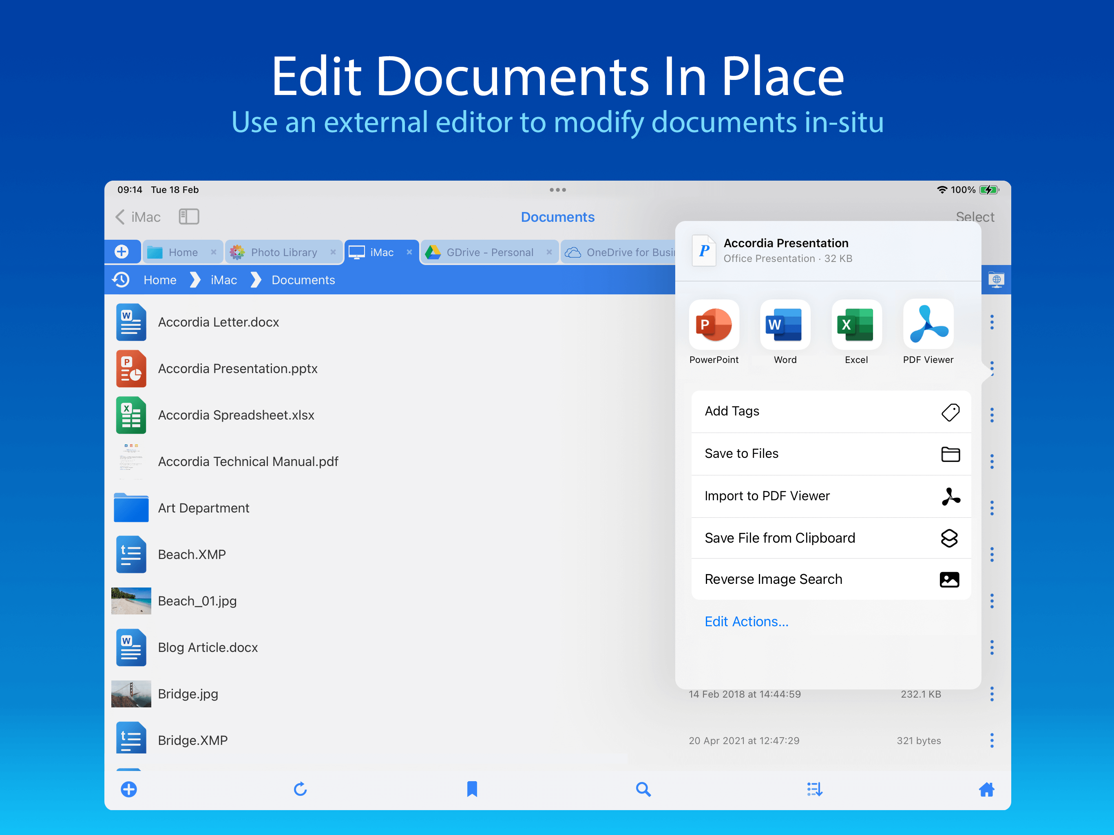Open more options for Accordia Letter.docx
The width and height of the screenshot is (1114, 835).
point(992,323)
